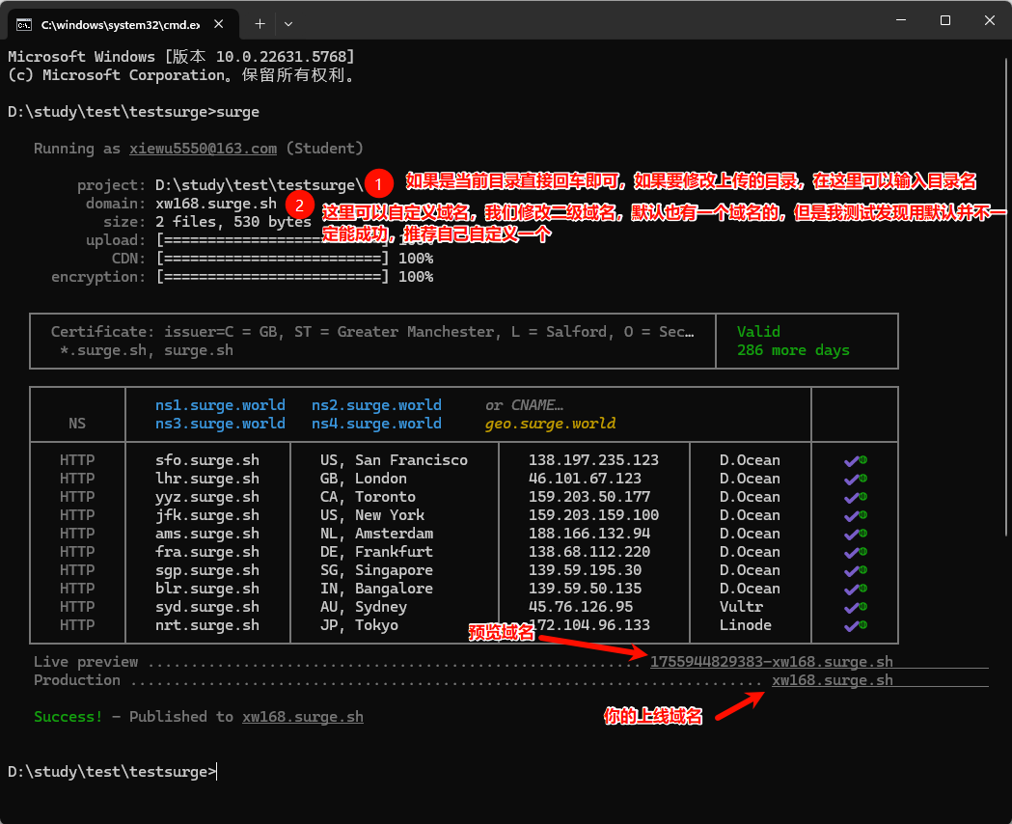Open the Production xw168.surge.sh link

pos(832,680)
